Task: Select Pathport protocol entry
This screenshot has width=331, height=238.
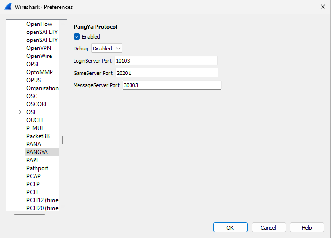Action: pos(37,168)
